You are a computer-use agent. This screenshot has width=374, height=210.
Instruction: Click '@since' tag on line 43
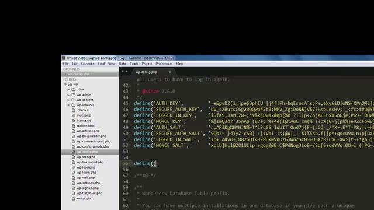150,92
